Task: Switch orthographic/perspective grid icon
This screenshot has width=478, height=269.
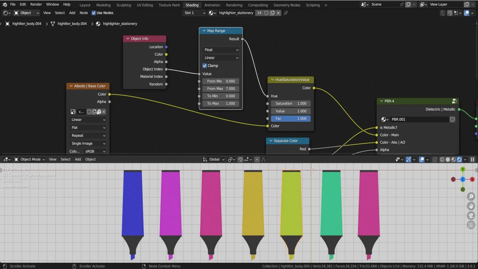Action: (471, 225)
